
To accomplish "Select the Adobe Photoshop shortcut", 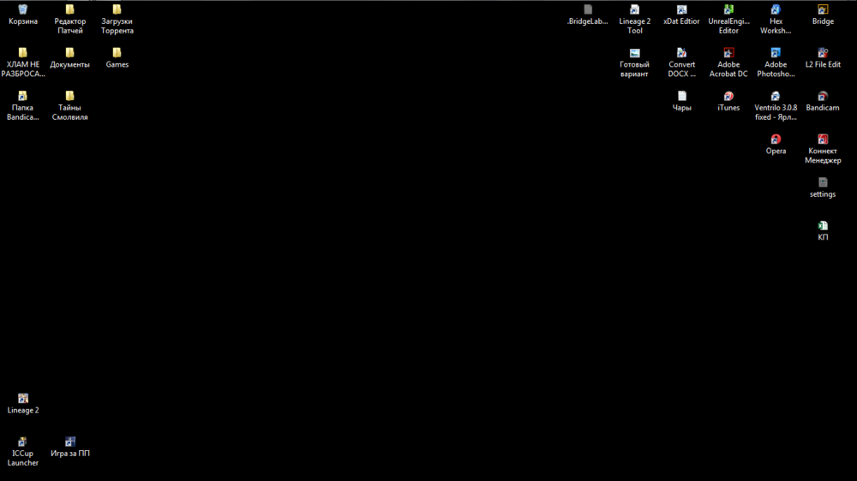I will (776, 53).
